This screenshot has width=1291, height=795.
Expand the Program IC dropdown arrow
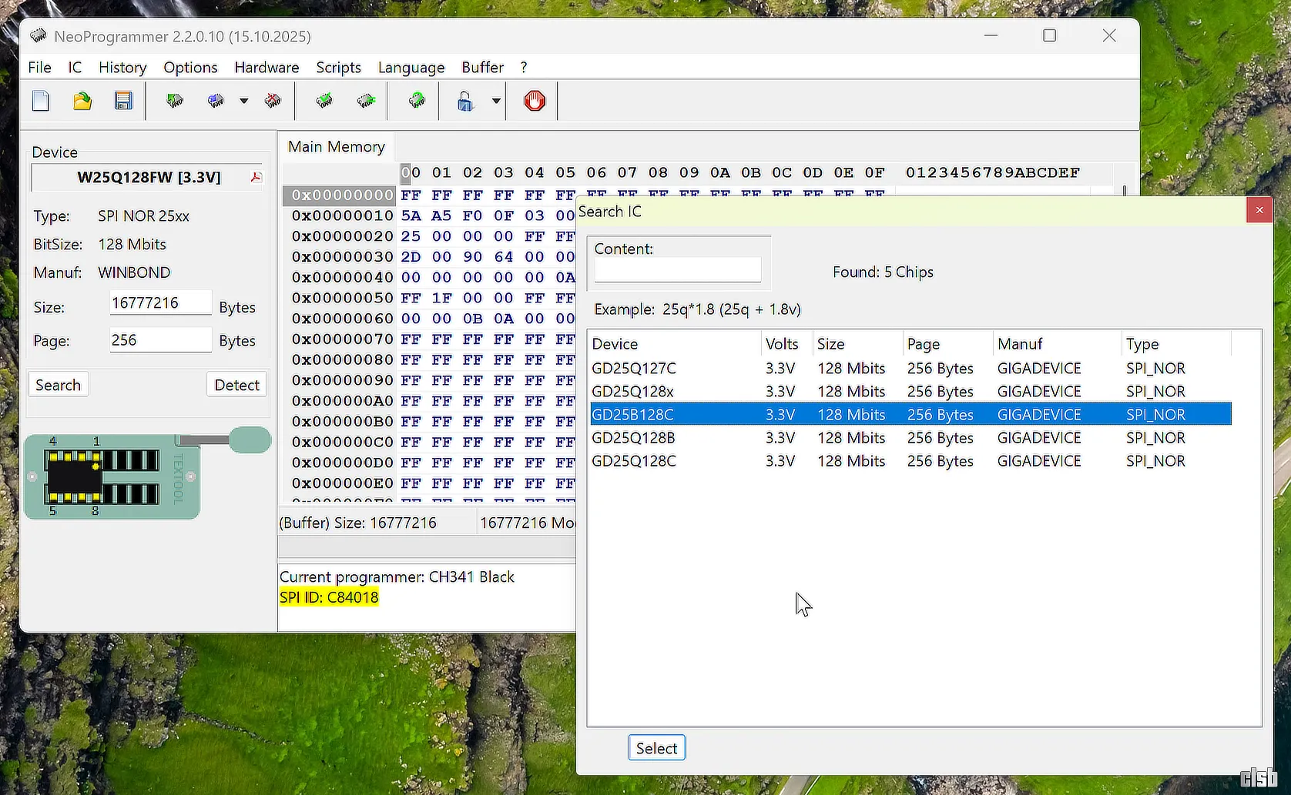pyautogui.click(x=243, y=101)
